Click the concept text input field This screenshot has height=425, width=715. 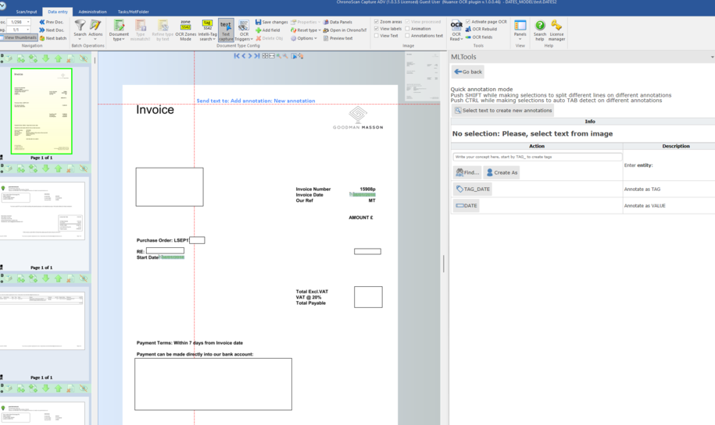[538, 157]
